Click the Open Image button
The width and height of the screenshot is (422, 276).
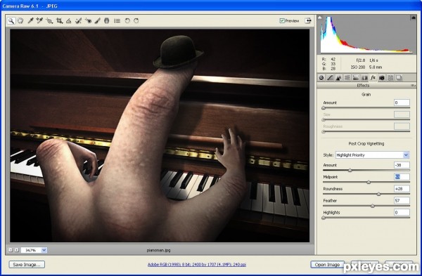[x=327, y=265]
